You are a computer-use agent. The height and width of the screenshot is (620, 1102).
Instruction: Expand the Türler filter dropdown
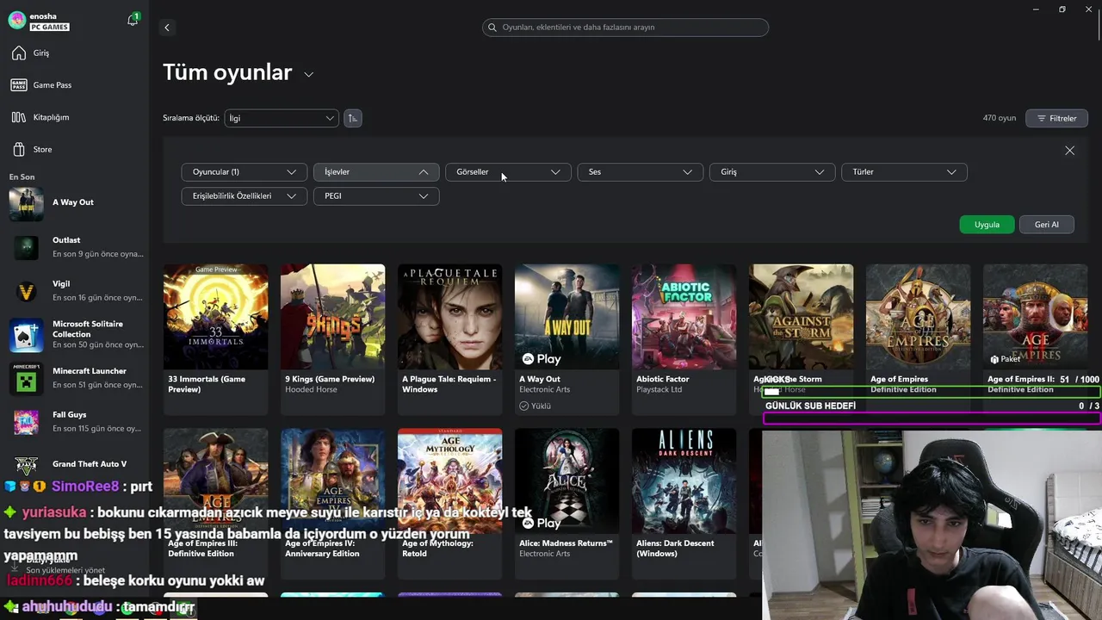coord(904,172)
